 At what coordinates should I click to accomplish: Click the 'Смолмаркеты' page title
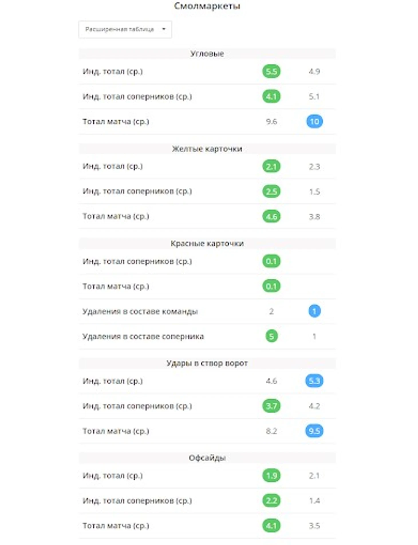point(207,6)
